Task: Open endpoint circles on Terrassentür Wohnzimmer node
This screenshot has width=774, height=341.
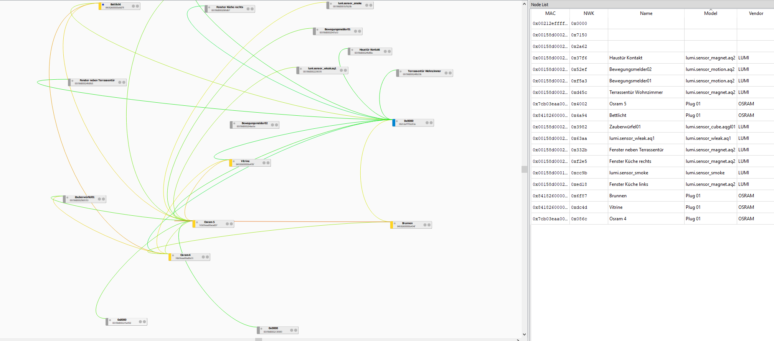Action: 448,73
